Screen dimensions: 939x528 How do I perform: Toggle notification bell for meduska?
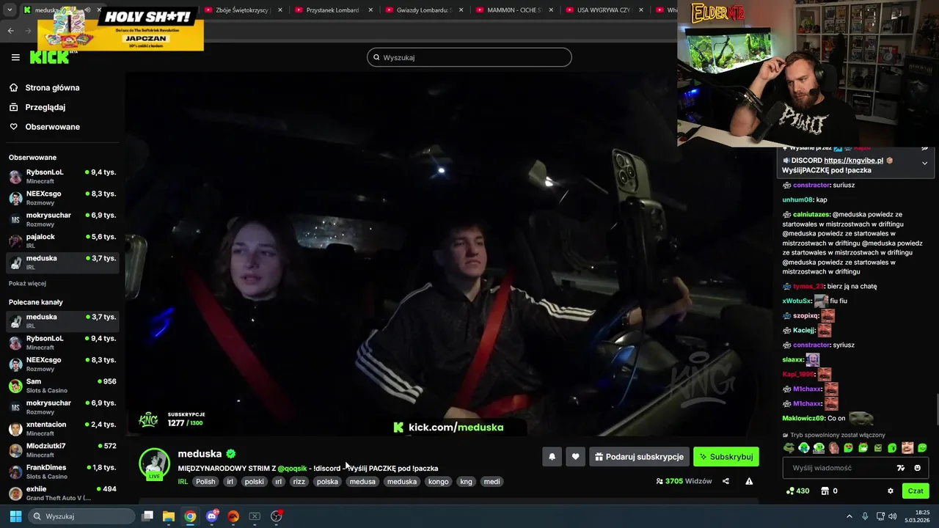(552, 457)
